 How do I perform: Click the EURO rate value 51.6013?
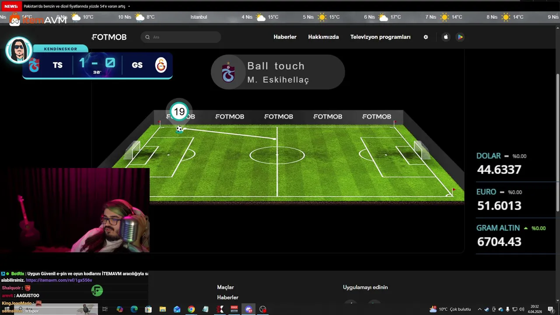tap(499, 206)
